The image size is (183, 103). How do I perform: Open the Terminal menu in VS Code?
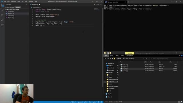coord(31,1)
